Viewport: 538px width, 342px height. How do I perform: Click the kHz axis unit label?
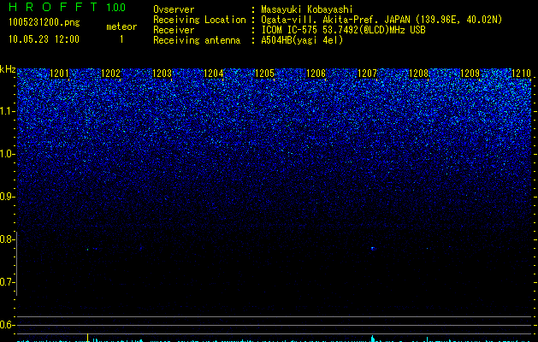[x=8, y=69]
